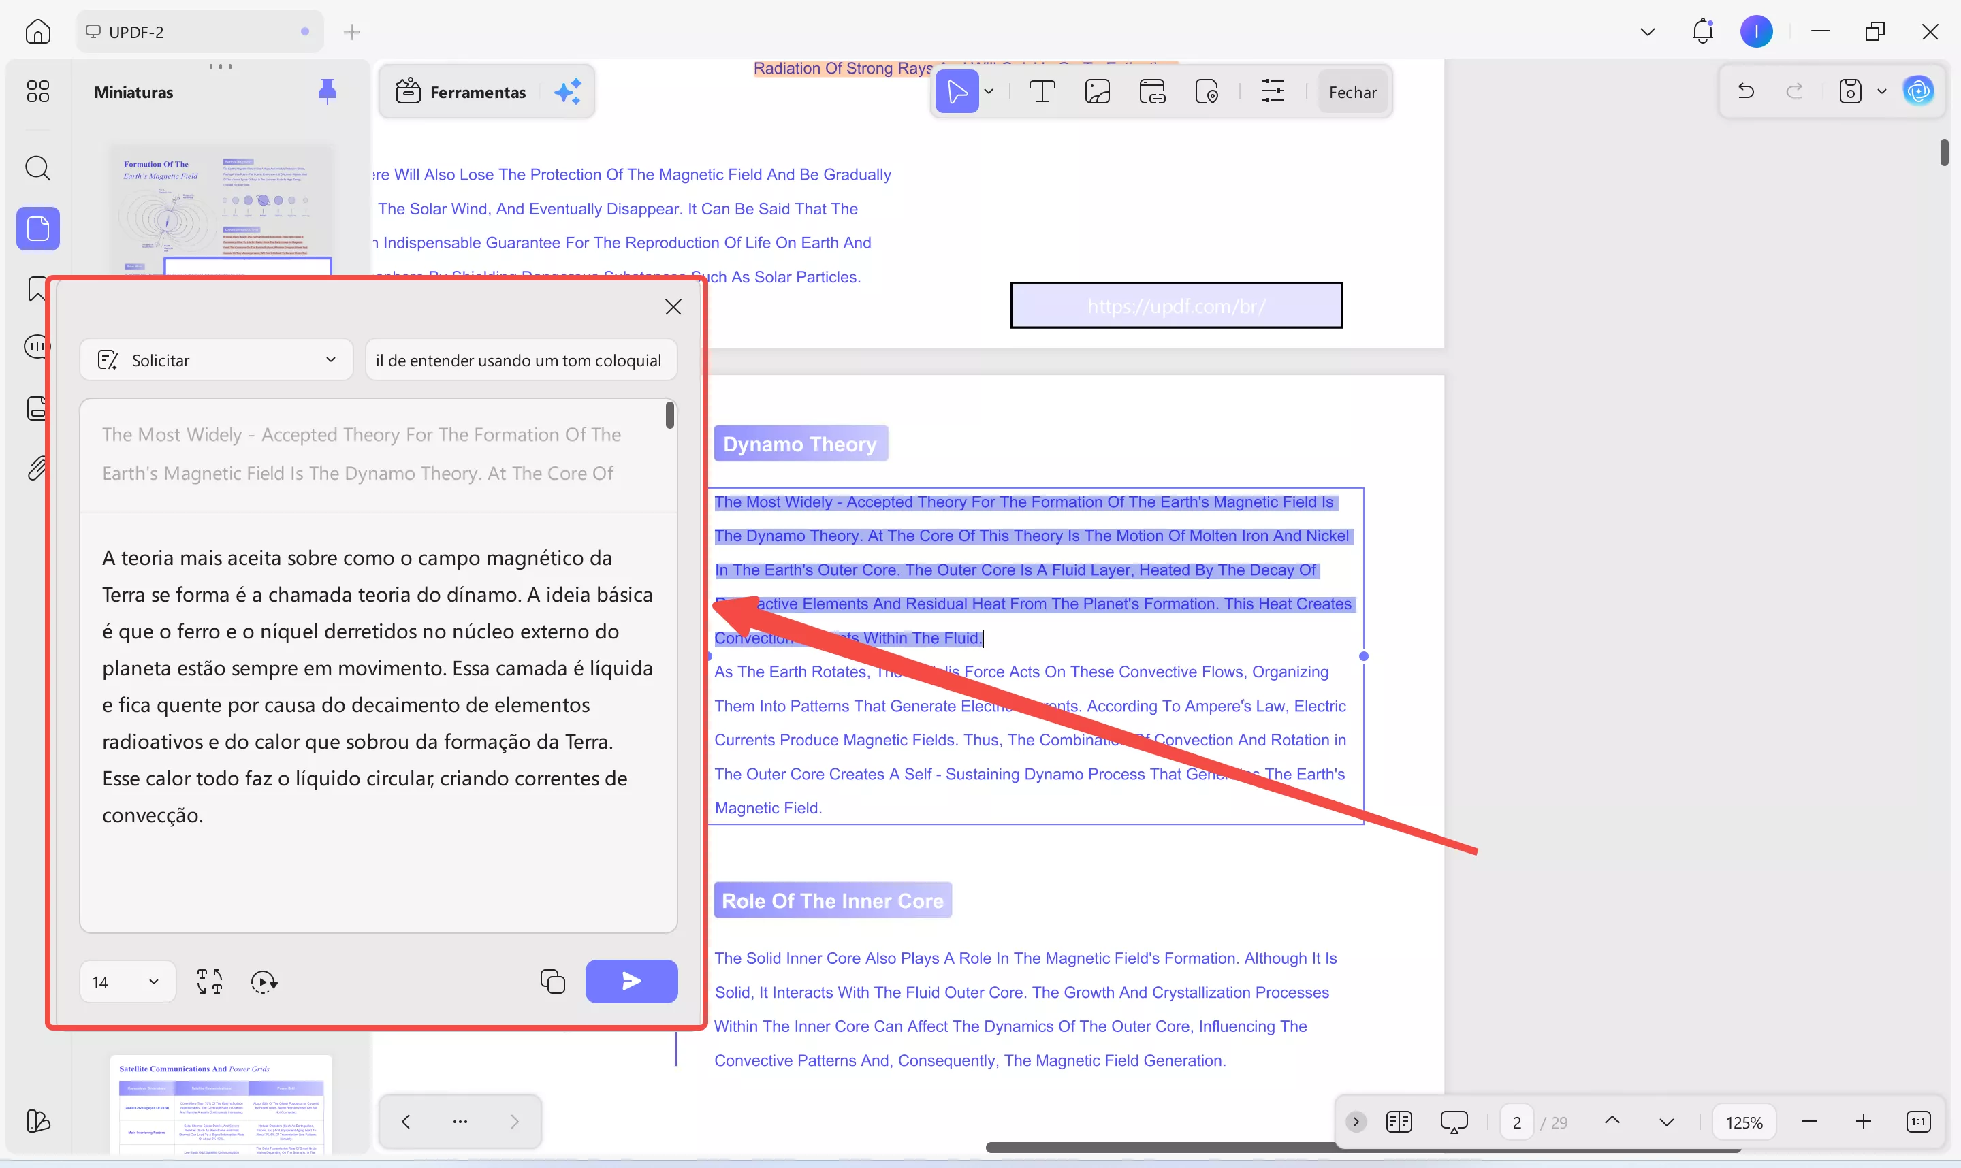Screen dimensions: 1961x1168
Task: Pin the Miniaturas panel
Action: [x=328, y=91]
